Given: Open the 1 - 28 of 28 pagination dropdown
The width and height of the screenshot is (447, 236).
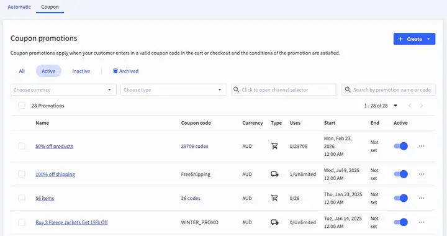Looking at the screenshot, I should point(395,106).
